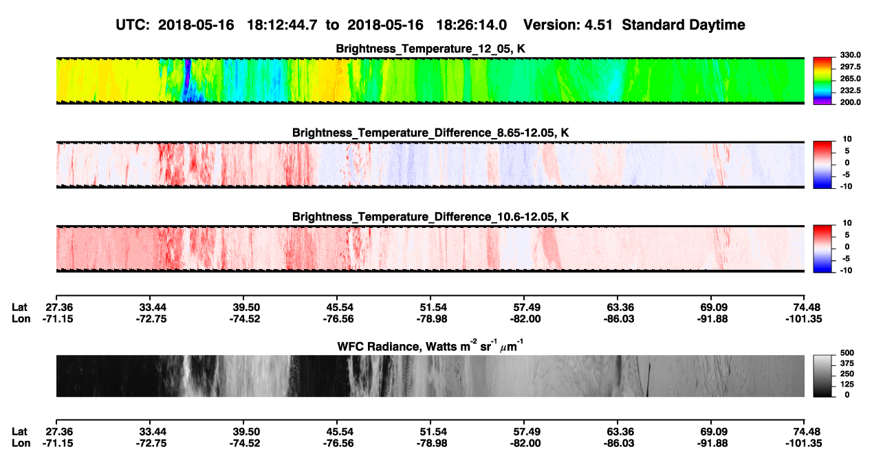Click the 'Version: 4.51' header text
The width and height of the screenshot is (894, 458).
tap(569, 25)
